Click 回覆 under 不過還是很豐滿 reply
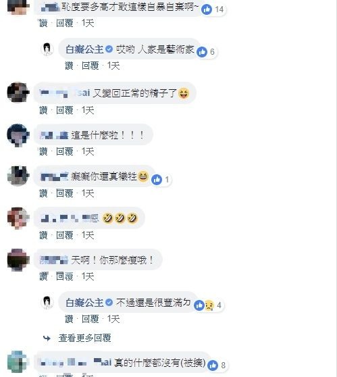The width and height of the screenshot is (337, 377). pos(90,319)
